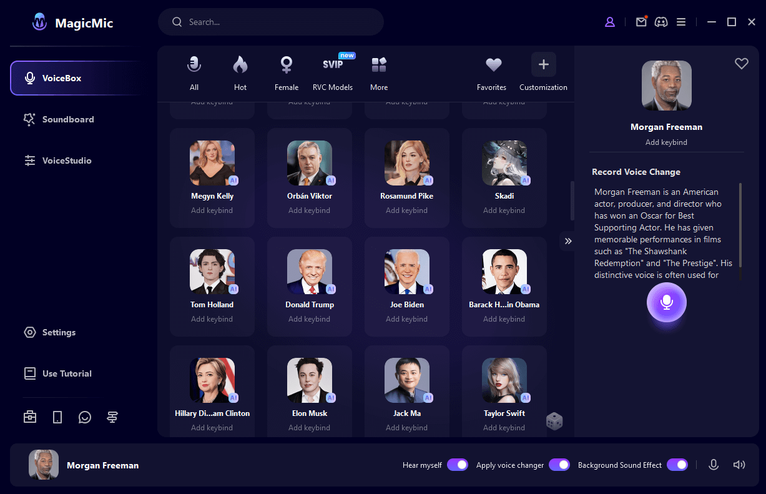This screenshot has width=766, height=494.
Task: Open the VoiceBox section
Action: pyautogui.click(x=75, y=78)
